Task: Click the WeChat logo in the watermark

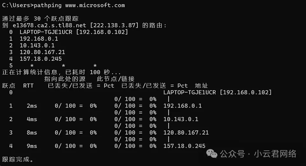Action: 212,154
